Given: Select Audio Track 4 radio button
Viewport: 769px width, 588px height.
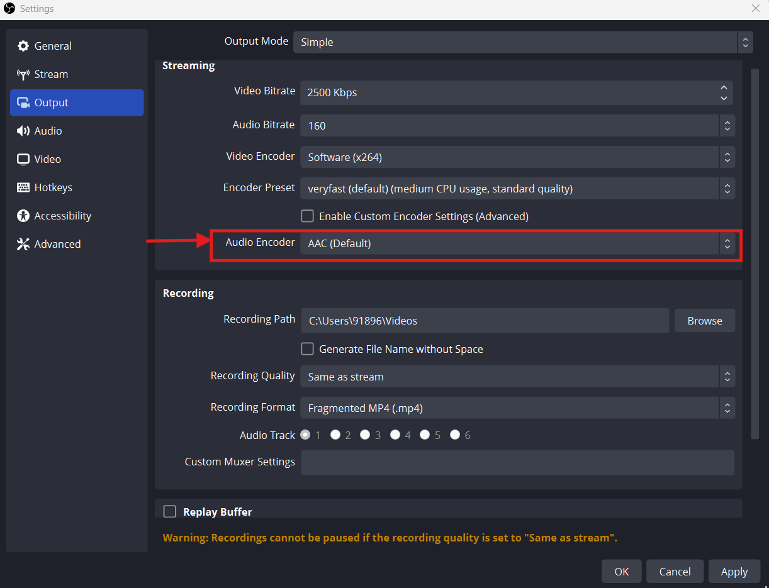Looking at the screenshot, I should (395, 435).
